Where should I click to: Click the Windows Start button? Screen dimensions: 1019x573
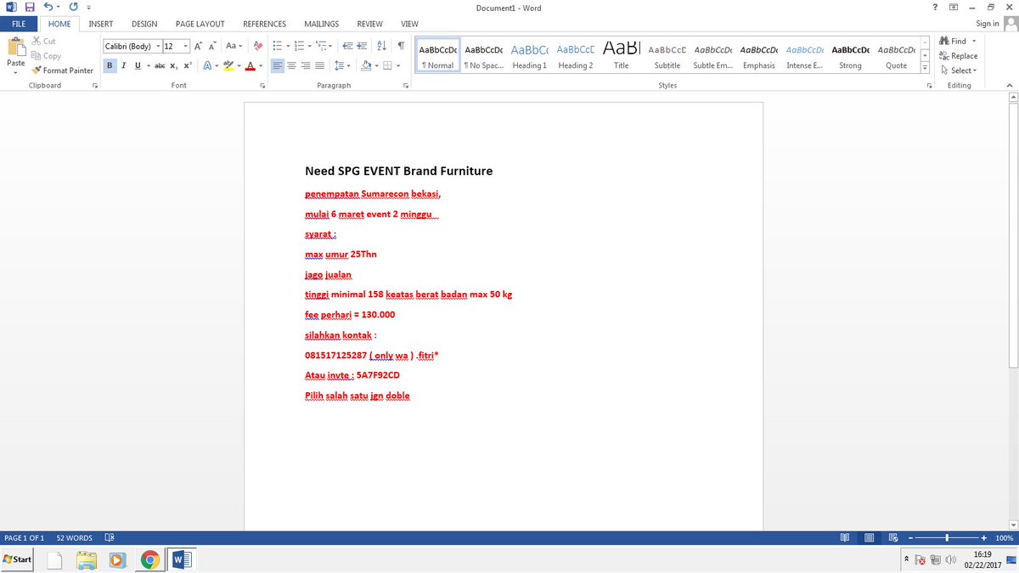(x=18, y=559)
